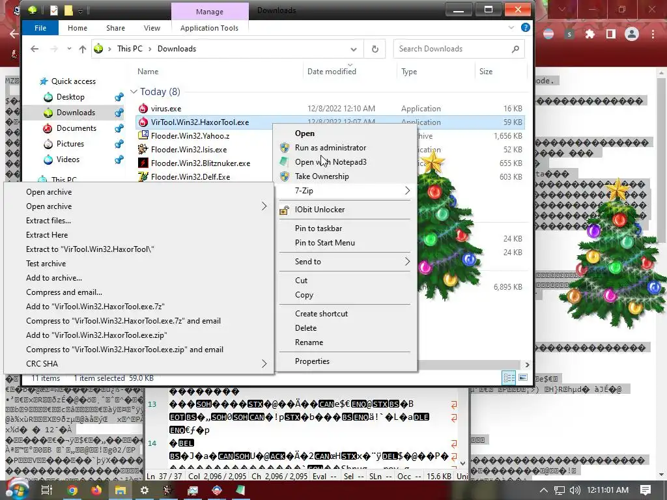This screenshot has height=500, width=667.
Task: Open Settings gear on the taskbar
Action: pyautogui.click(x=145, y=491)
